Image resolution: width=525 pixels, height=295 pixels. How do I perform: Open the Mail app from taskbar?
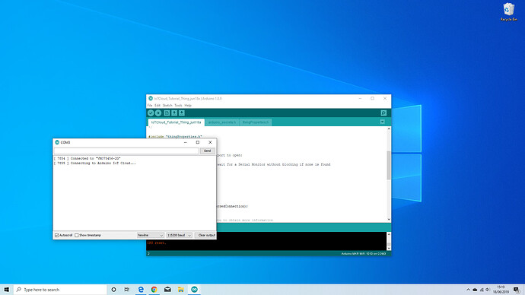coord(167,290)
